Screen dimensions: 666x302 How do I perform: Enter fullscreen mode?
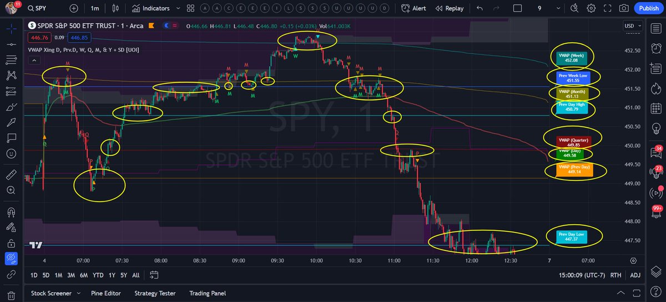point(608,8)
